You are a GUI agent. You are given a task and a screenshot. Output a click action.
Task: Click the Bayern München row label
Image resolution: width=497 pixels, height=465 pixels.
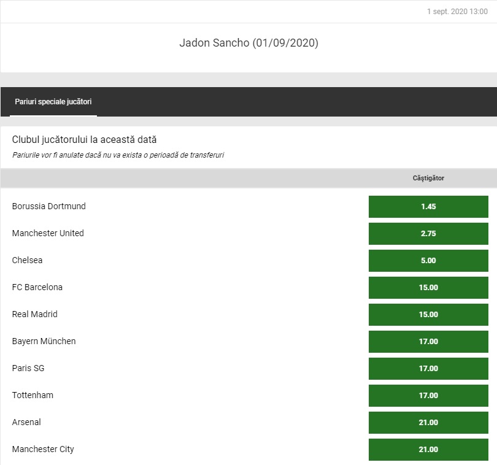(x=44, y=341)
